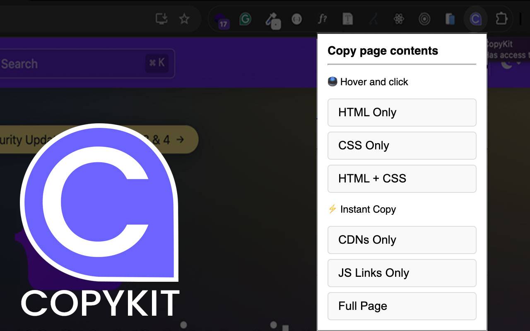Instantly copy CDNs Only

point(402,240)
